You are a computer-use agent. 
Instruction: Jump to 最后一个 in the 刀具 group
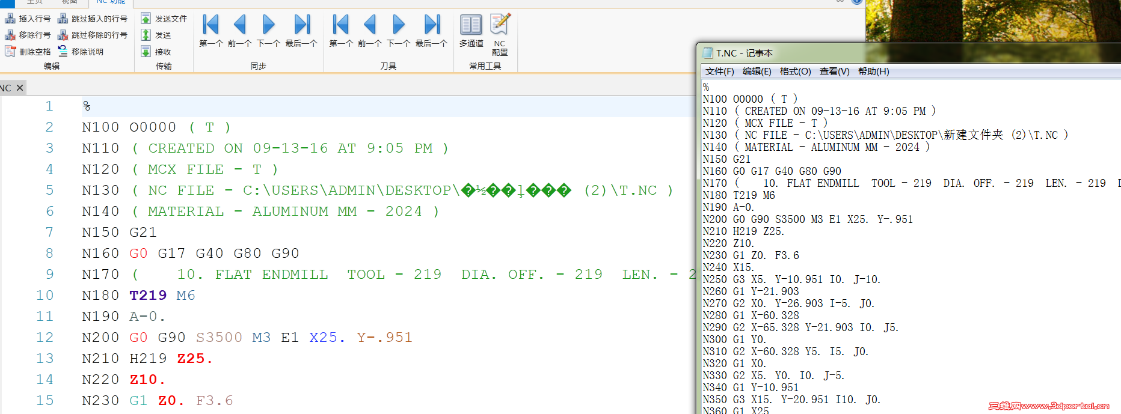point(431,31)
